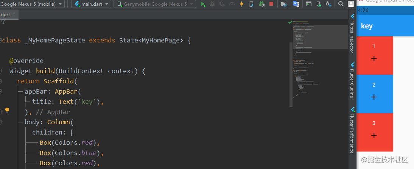The image size is (414, 169).
Task: Open the user account avatar icon
Action: pyautogui.click(x=351, y=4)
